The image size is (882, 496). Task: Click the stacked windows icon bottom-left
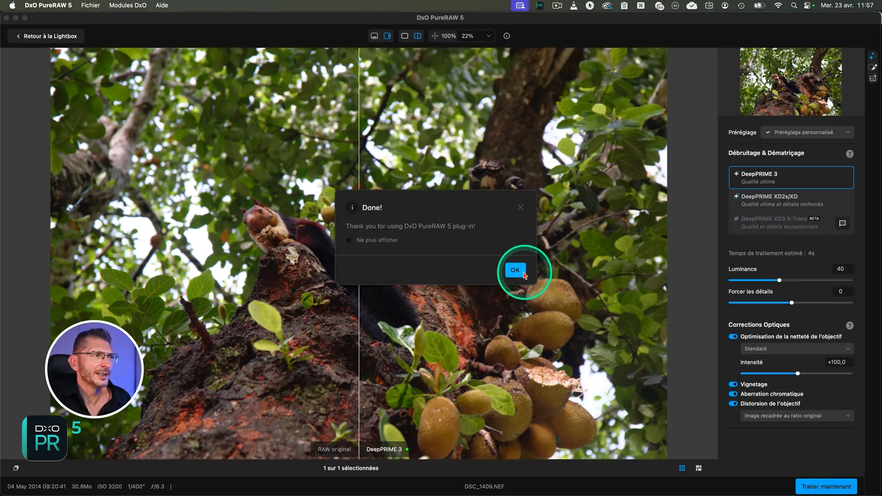[x=16, y=468]
